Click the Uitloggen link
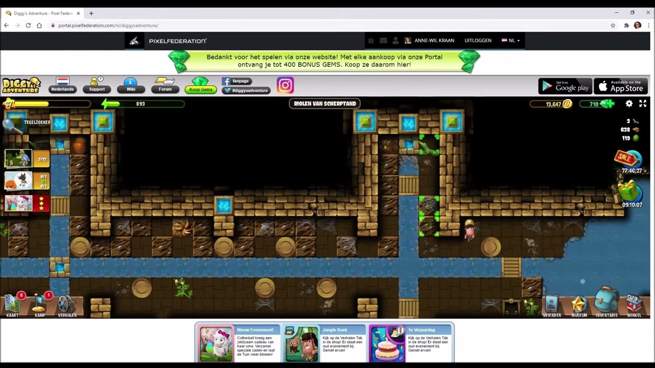Screen dimensions: 655x368 pos(478,40)
